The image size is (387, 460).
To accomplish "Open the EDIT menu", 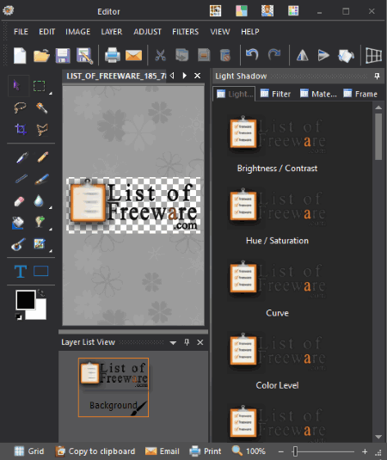I will pyautogui.click(x=47, y=32).
